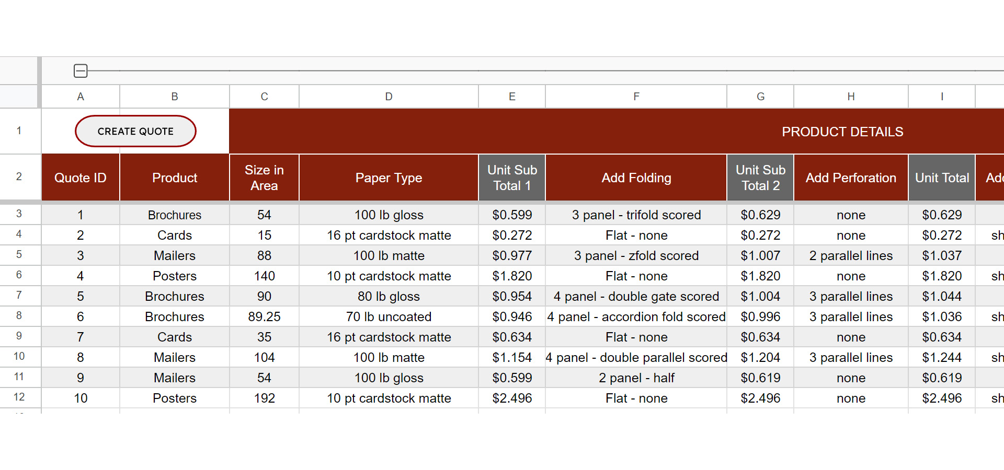The width and height of the screenshot is (1004, 470).
Task: Select column D header
Action: (x=389, y=97)
